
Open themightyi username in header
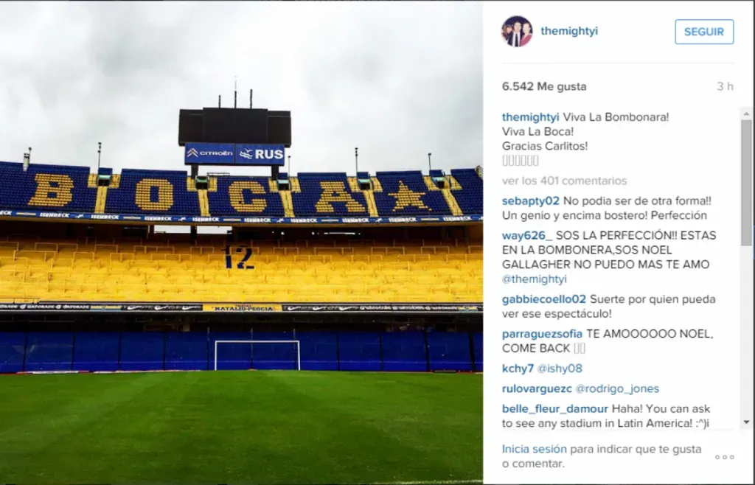click(x=569, y=31)
